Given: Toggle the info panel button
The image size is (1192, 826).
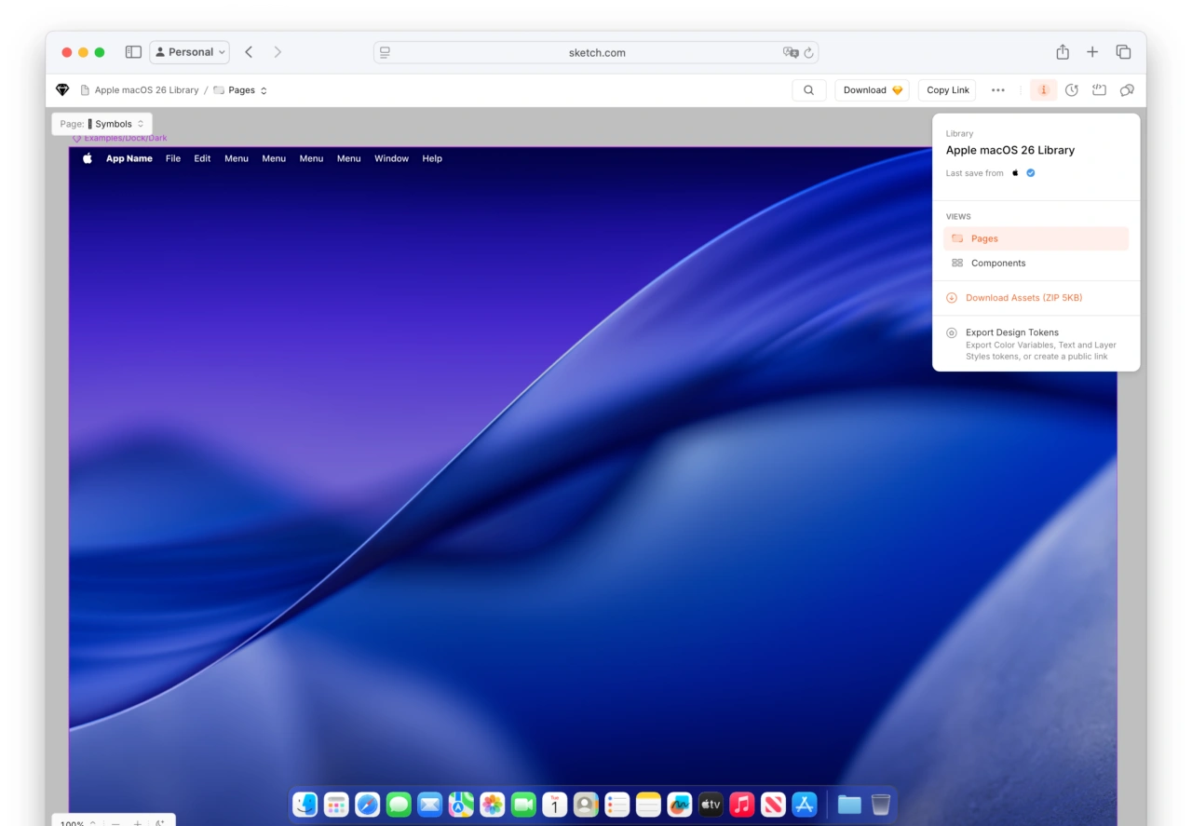Looking at the screenshot, I should pyautogui.click(x=1043, y=90).
